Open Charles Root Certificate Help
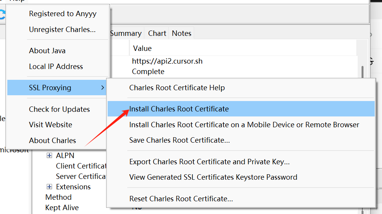The width and height of the screenshot is (382, 214). click(241, 88)
